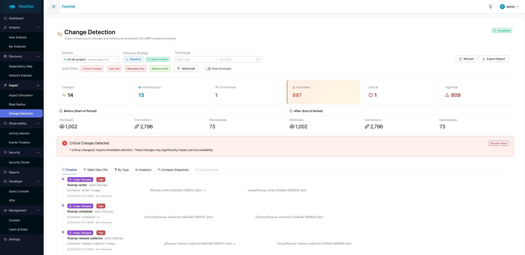This screenshot has height=255, width=525.
Task: Click the lightbulb icon in header
Action: [x=491, y=7]
